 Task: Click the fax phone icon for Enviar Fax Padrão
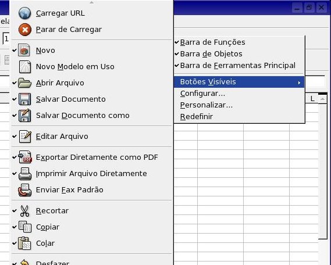coord(24,190)
